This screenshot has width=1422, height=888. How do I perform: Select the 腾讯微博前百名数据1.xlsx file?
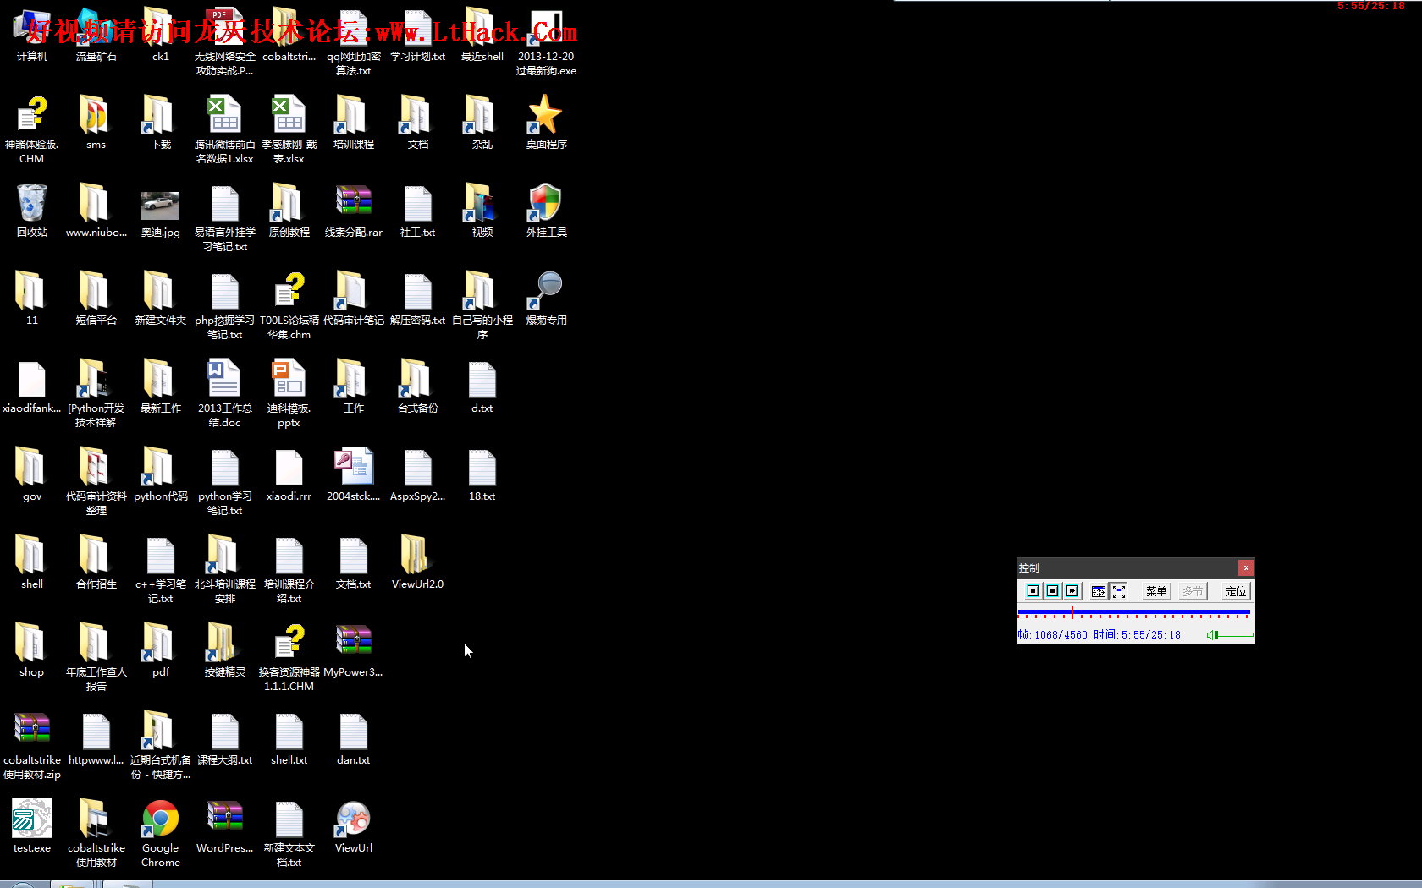pos(225,129)
